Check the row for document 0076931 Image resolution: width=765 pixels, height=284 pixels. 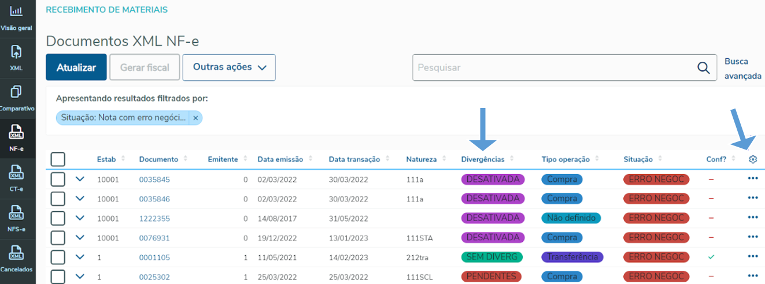pyautogui.click(x=58, y=237)
